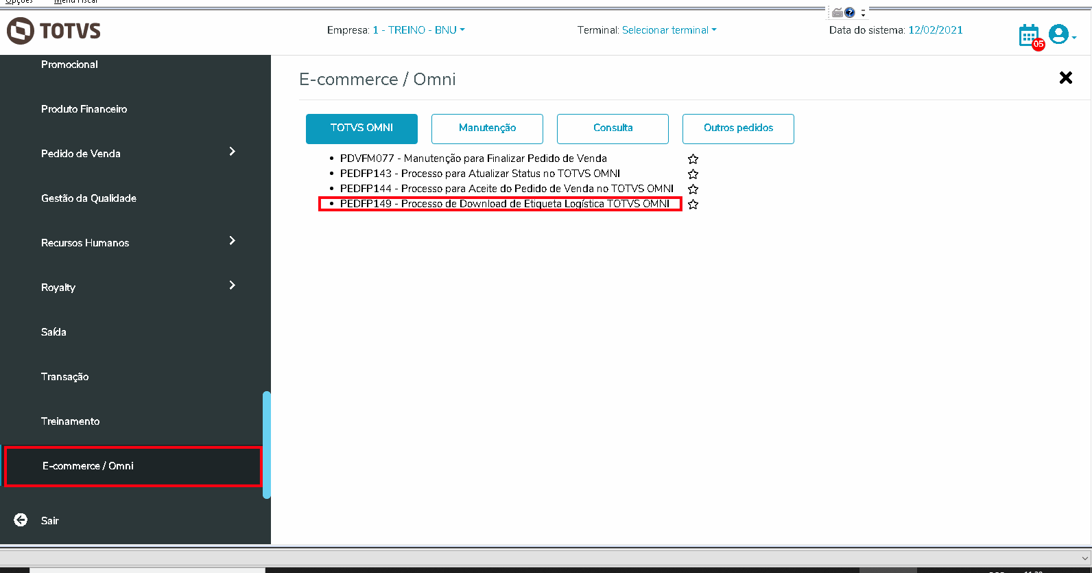The image size is (1092, 573).
Task: Open the Selecionar terminal dropdown
Action: [669, 30]
